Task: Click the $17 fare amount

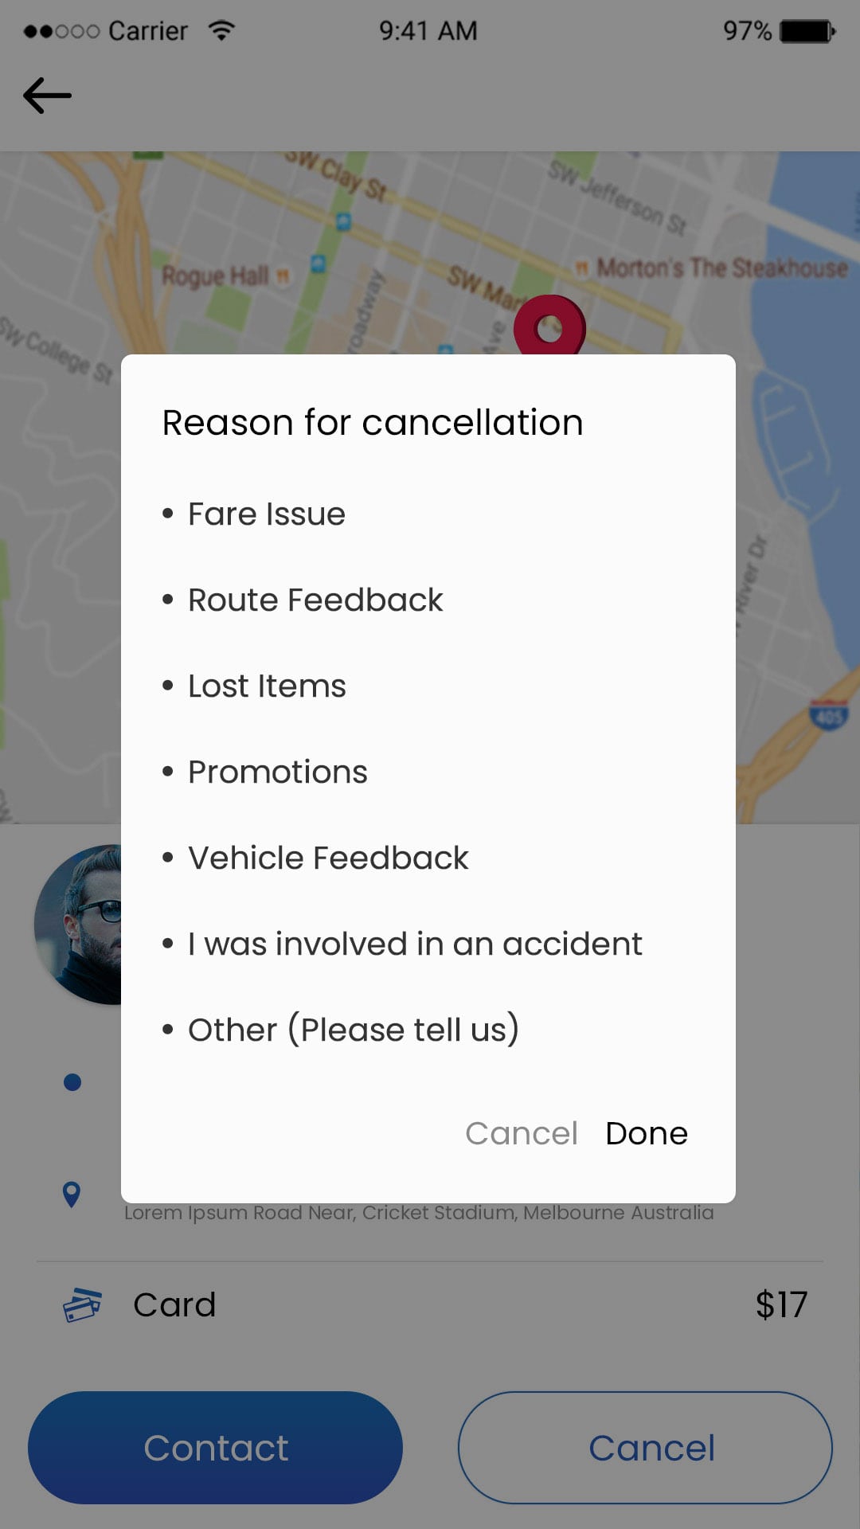Action: point(781,1303)
